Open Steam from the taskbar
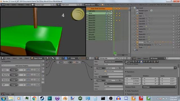The height and width of the screenshot is (101, 180). click(x=42, y=98)
